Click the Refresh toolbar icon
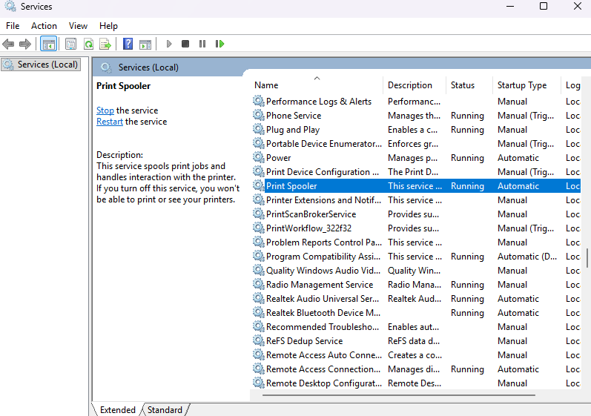 (x=88, y=44)
